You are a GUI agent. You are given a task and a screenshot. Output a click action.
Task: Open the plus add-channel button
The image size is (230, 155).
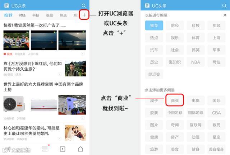(x=84, y=15)
